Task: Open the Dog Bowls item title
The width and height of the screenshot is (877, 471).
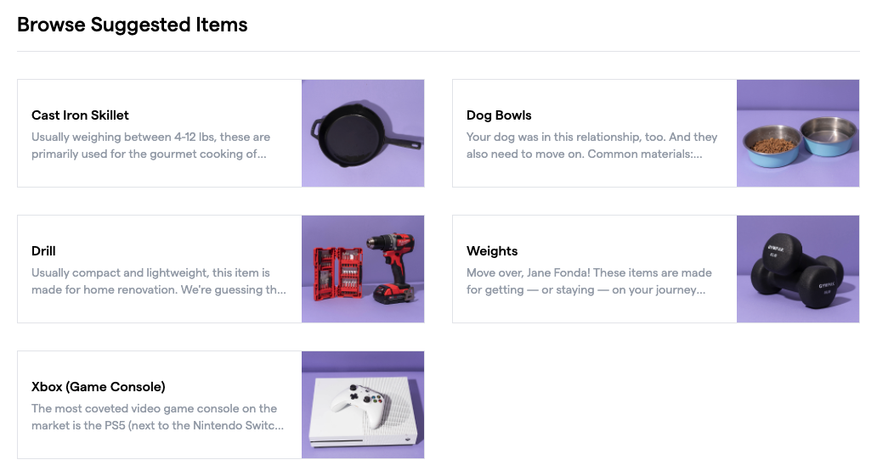Action: (499, 115)
